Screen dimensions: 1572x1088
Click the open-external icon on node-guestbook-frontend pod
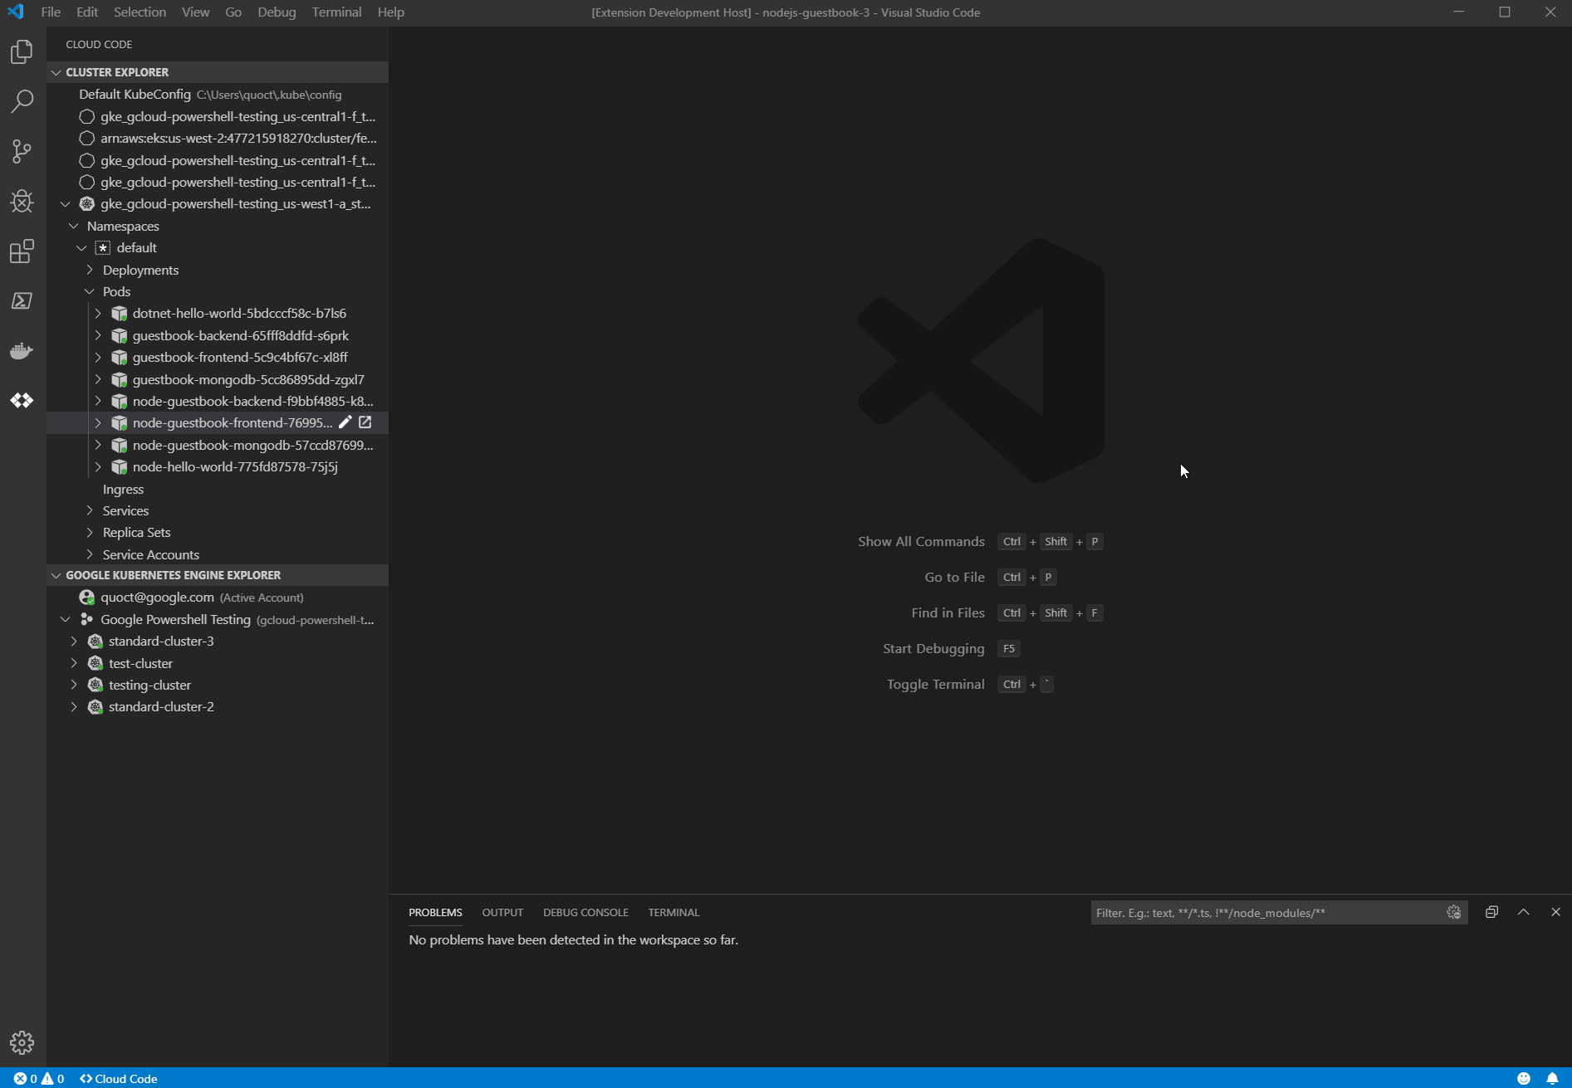(x=365, y=422)
